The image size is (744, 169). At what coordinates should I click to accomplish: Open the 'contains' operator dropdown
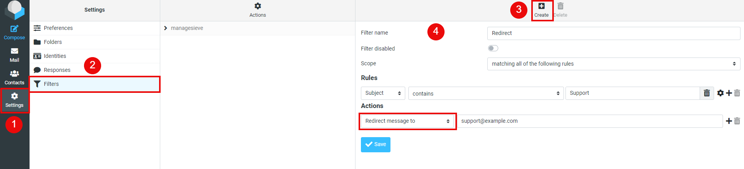486,93
